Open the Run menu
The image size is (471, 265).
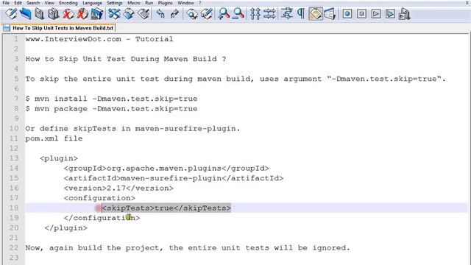(x=149, y=3)
